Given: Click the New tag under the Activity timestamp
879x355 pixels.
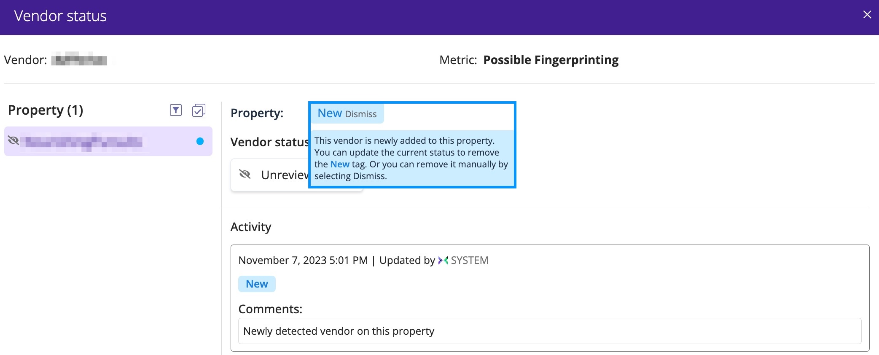Looking at the screenshot, I should (257, 284).
